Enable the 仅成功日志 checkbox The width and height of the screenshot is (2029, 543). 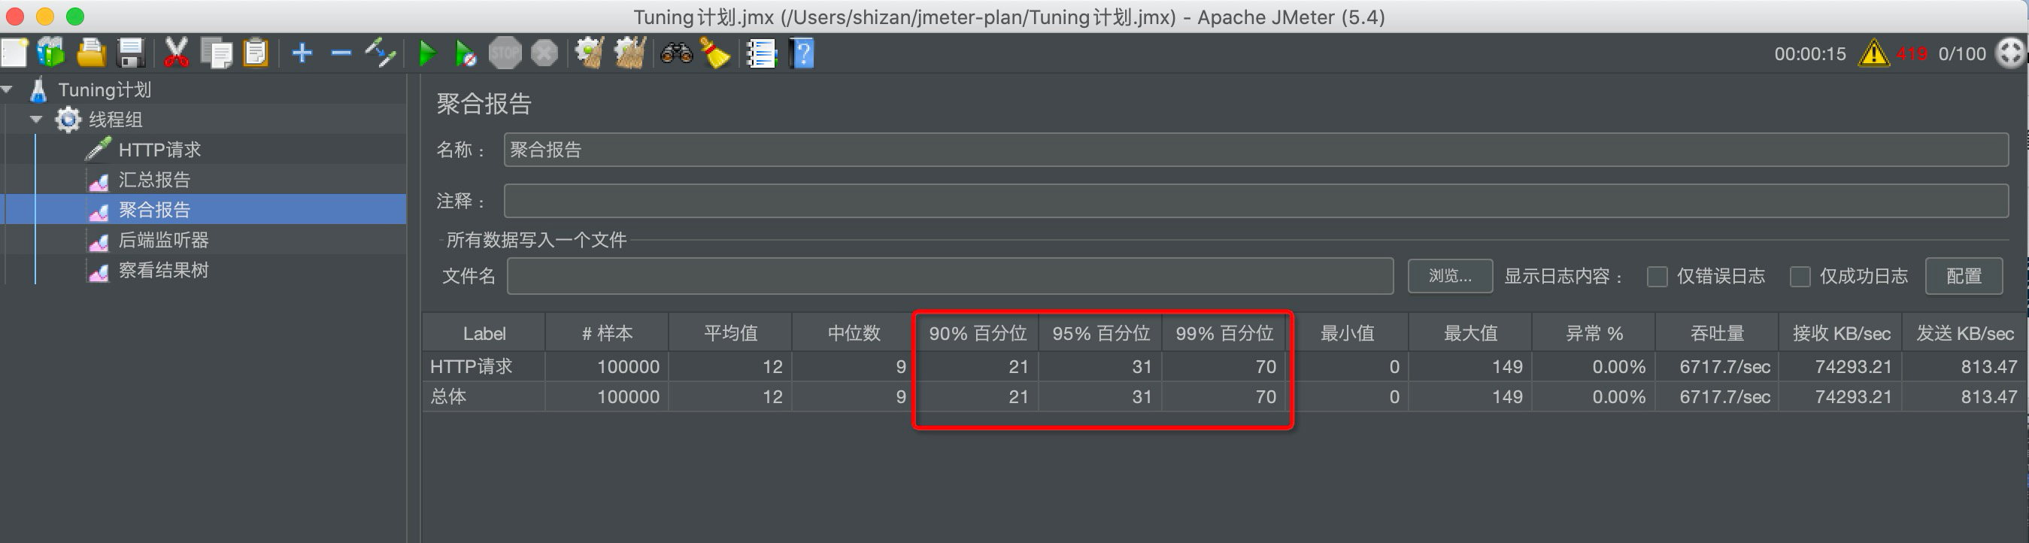click(x=1800, y=277)
